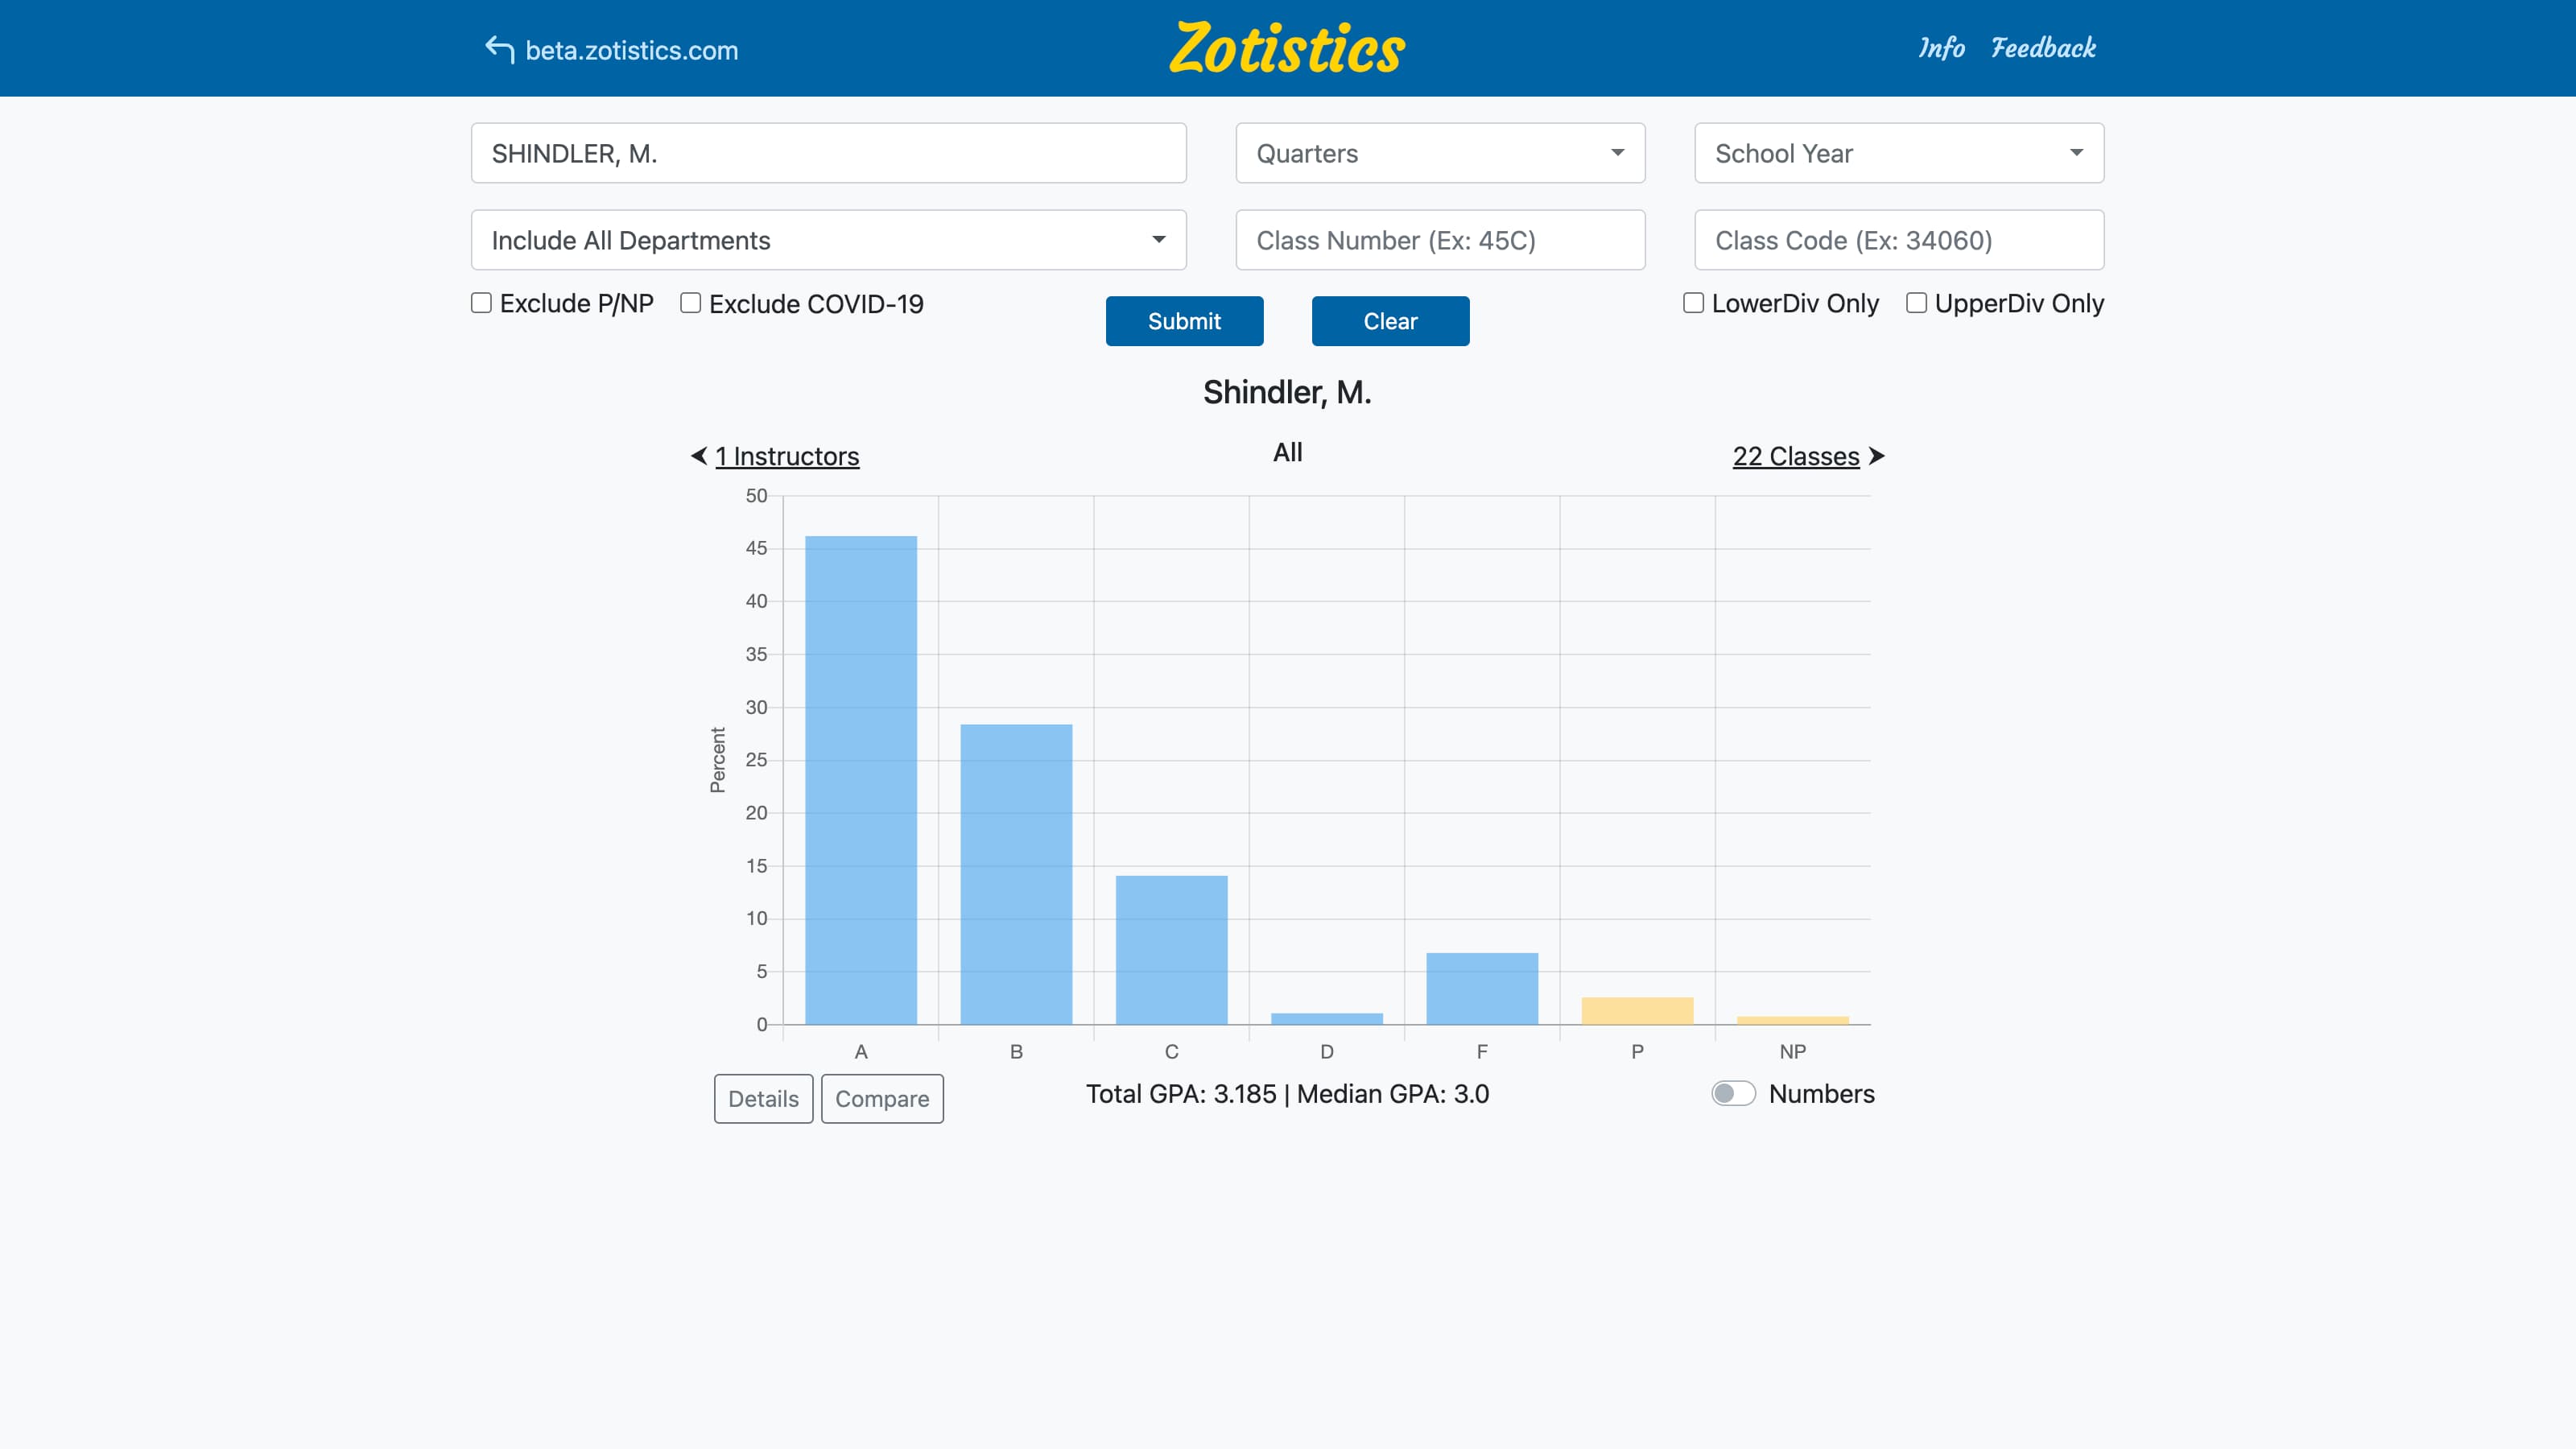Click the right arrow next to 22 Classes
This screenshot has width=2576, height=1449.
click(1876, 456)
